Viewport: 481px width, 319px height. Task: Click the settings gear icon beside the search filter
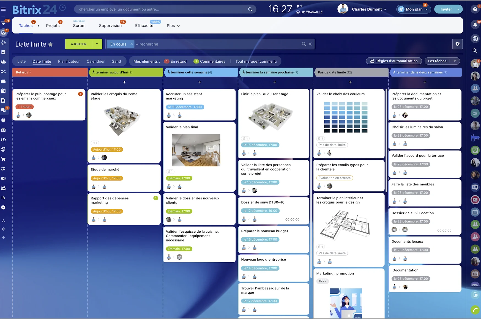457,44
